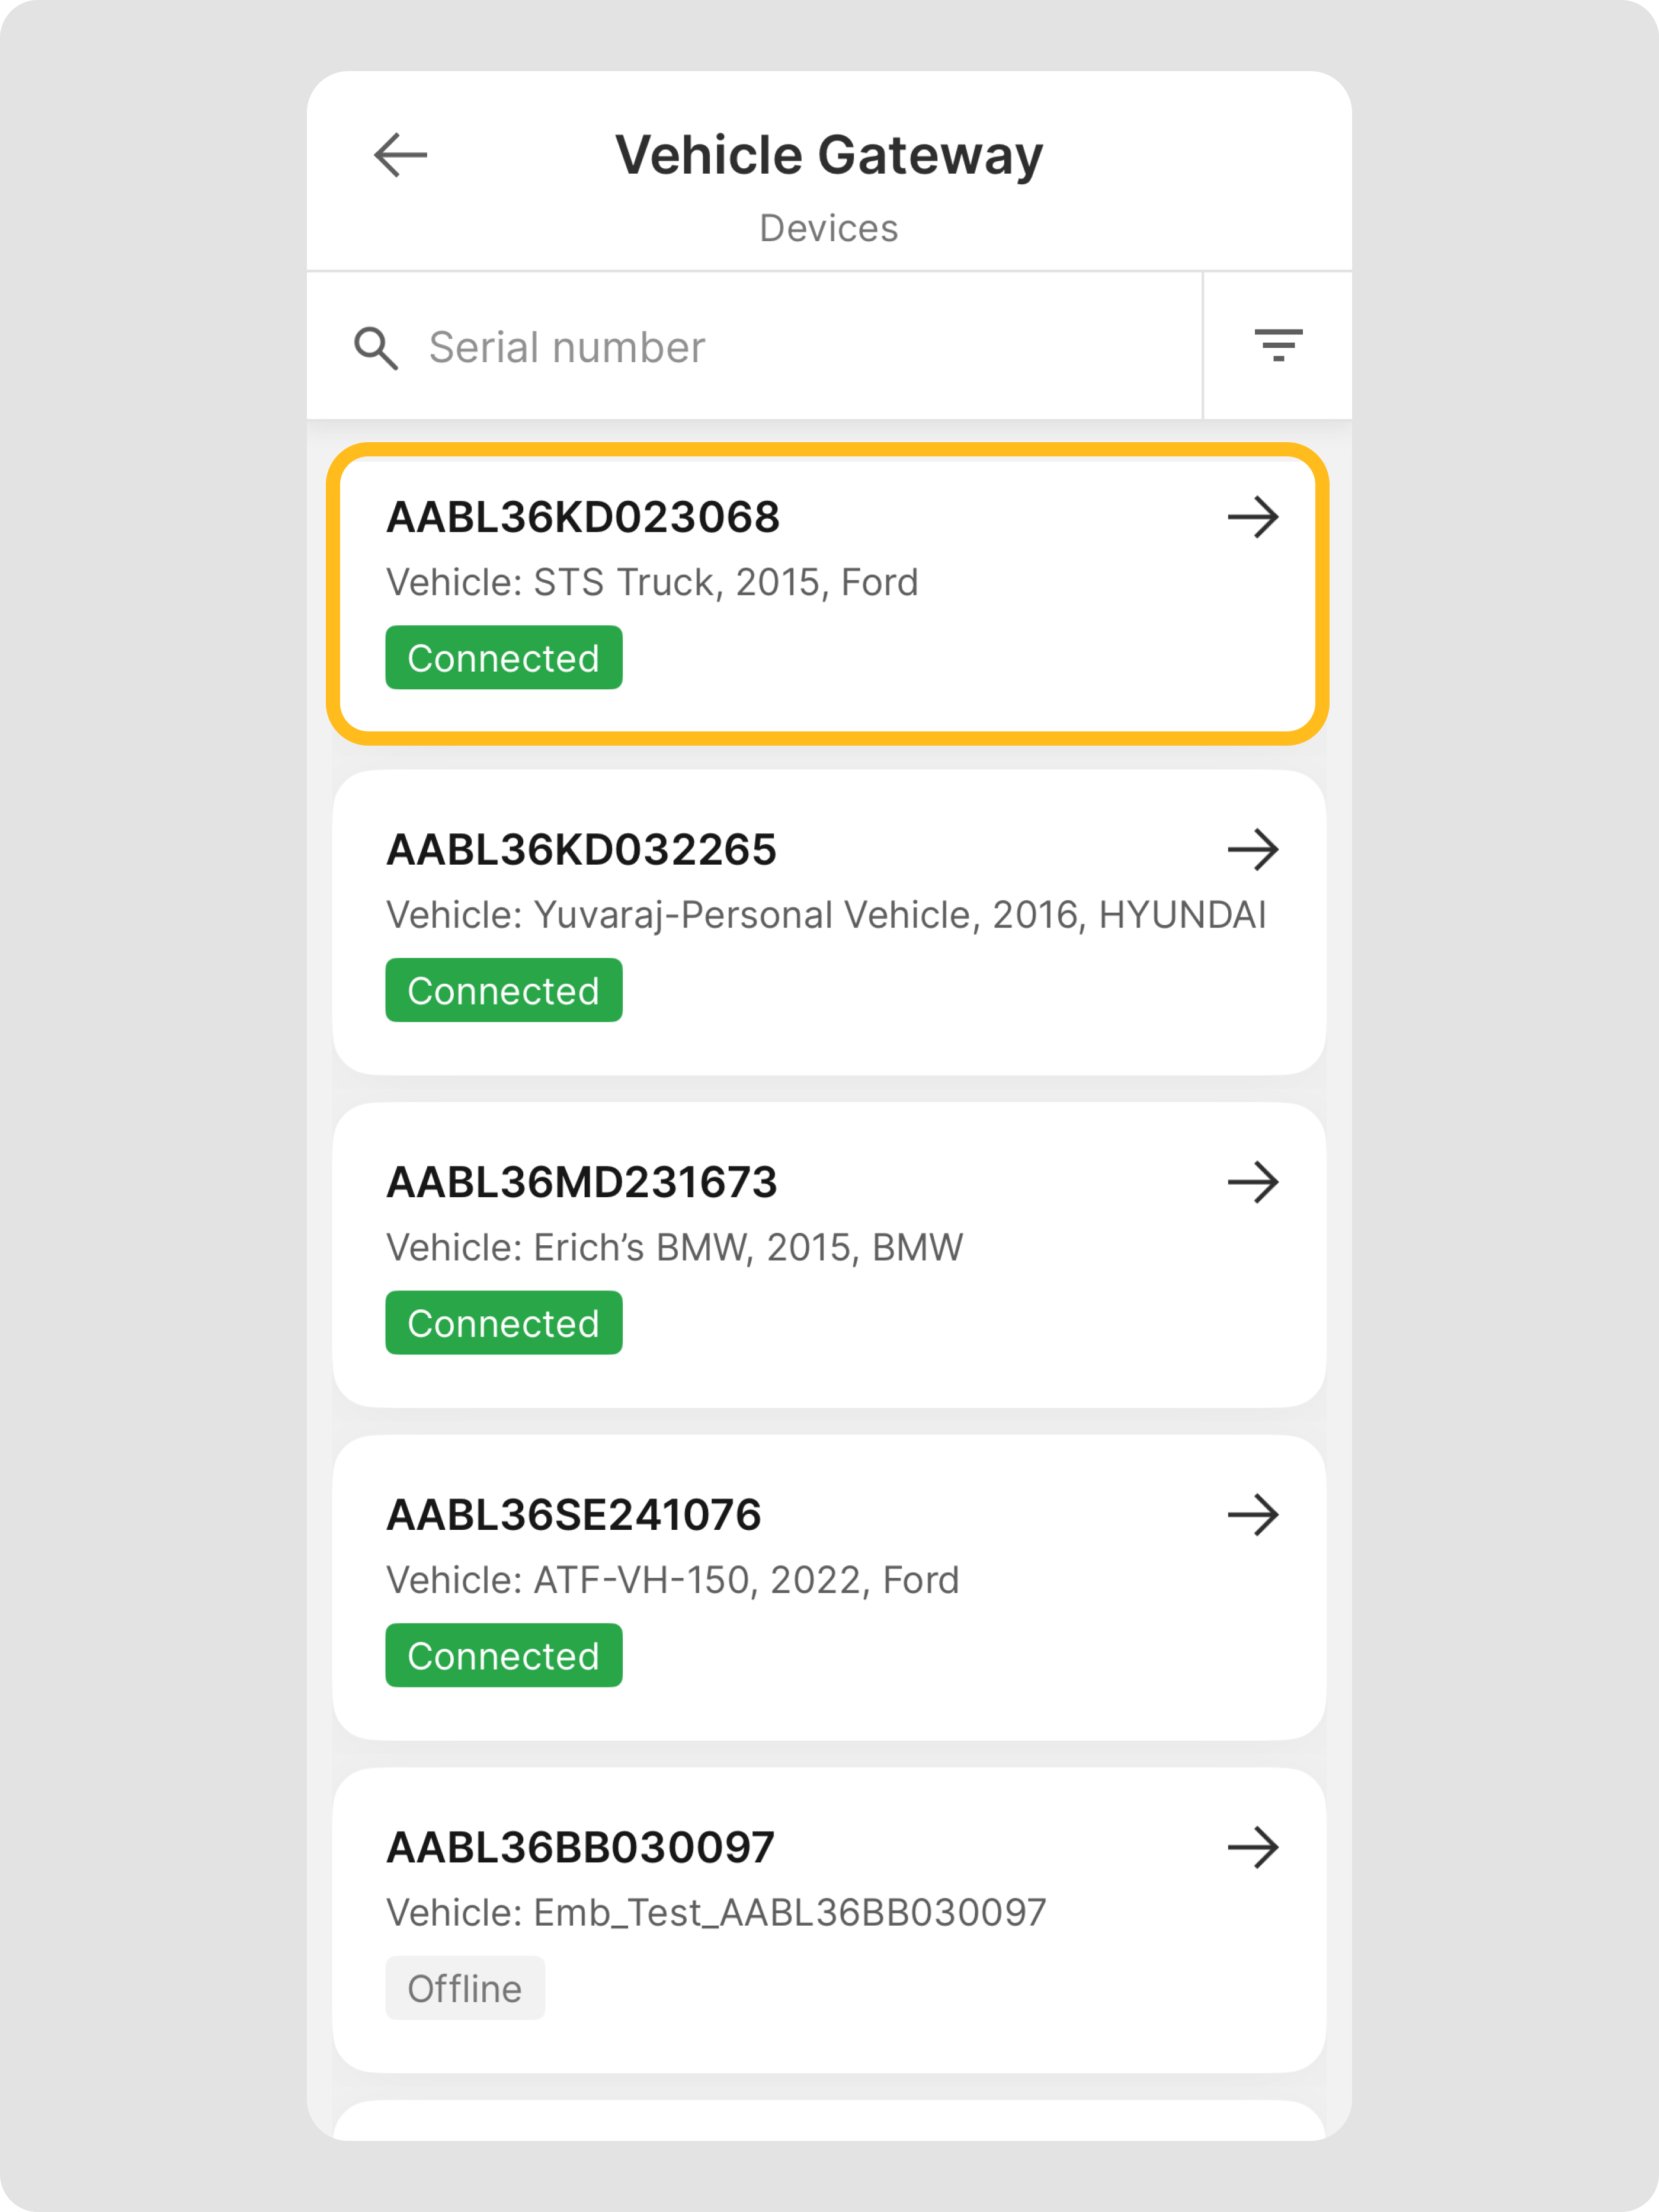Image resolution: width=1659 pixels, height=2212 pixels.
Task: Open arrow for device AABL36MD231673
Action: click(x=1253, y=1183)
